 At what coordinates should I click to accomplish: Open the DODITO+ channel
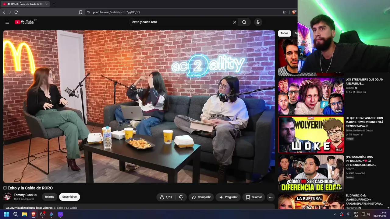[x=351, y=169]
